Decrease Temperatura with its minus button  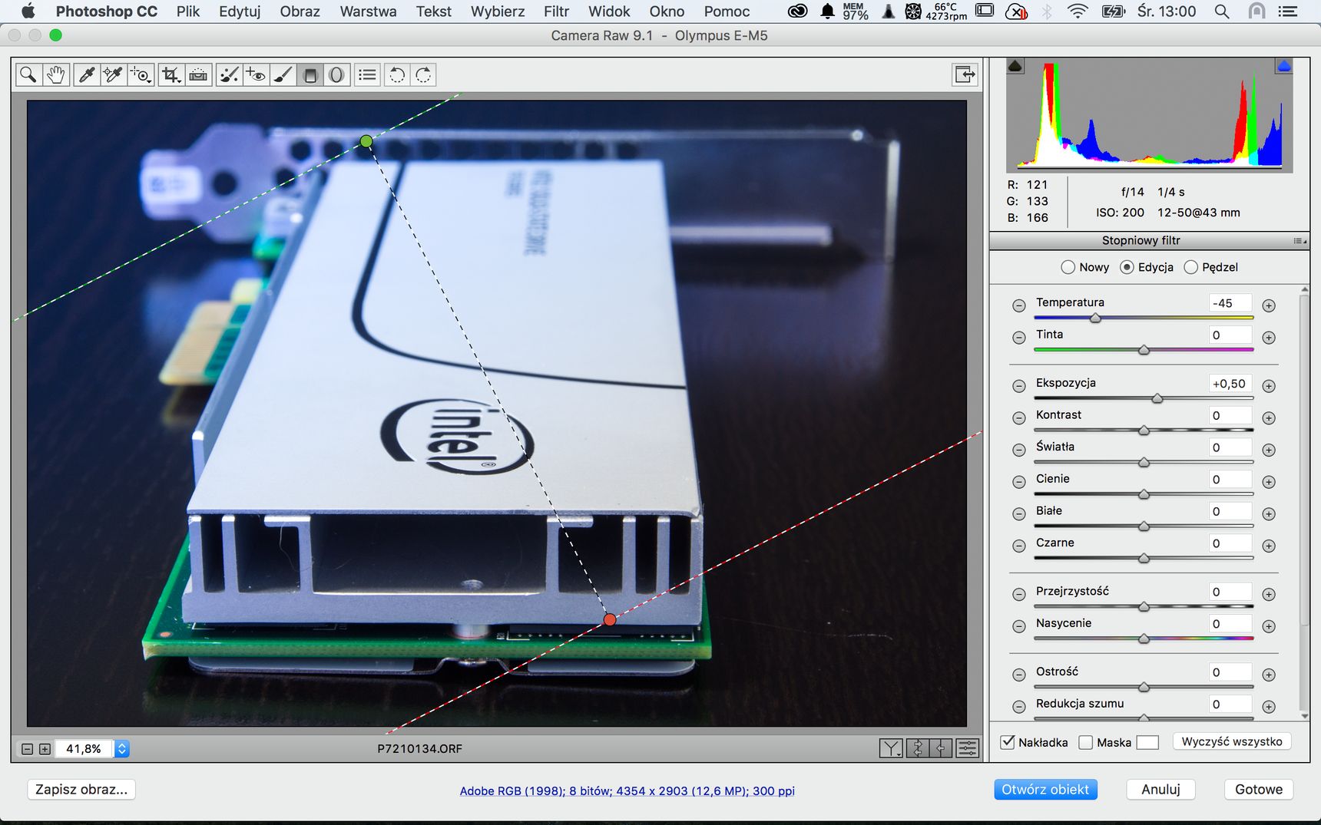(x=1018, y=305)
